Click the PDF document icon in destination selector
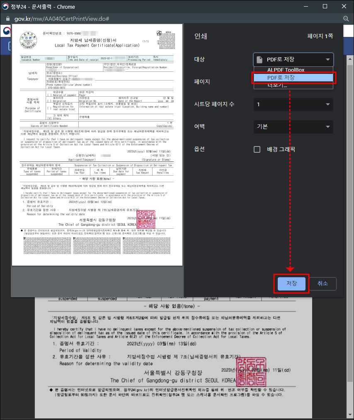This screenshot has width=354, height=420. click(x=259, y=59)
